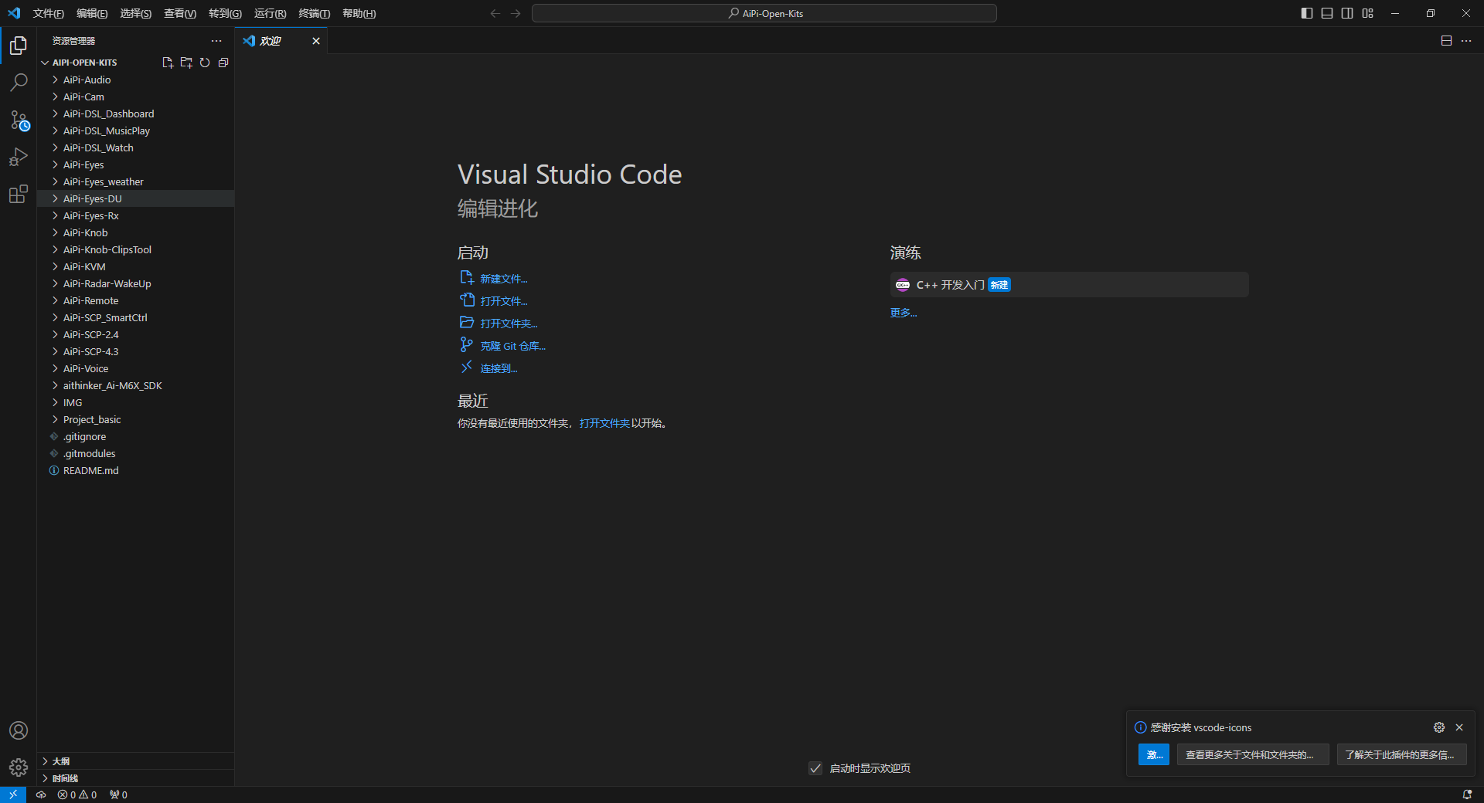Screen dimensions: 1484x803
Task: Open Explorer panel more actions menu
Action: pos(216,41)
